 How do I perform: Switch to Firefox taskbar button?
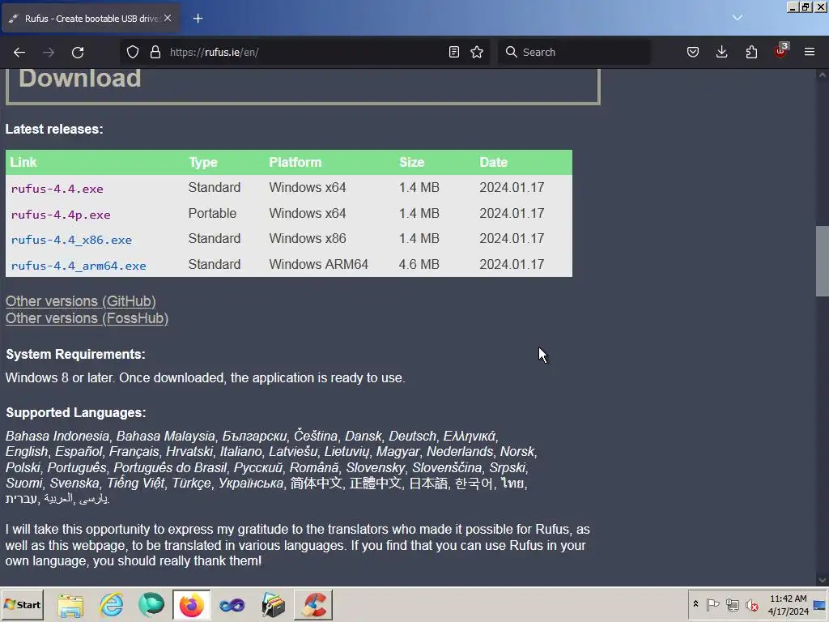[x=191, y=605]
